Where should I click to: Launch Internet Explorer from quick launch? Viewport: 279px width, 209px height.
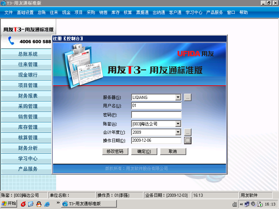point(47,204)
